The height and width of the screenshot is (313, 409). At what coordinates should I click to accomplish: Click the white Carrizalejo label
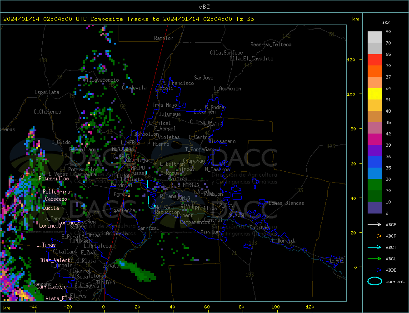[x=52, y=287]
